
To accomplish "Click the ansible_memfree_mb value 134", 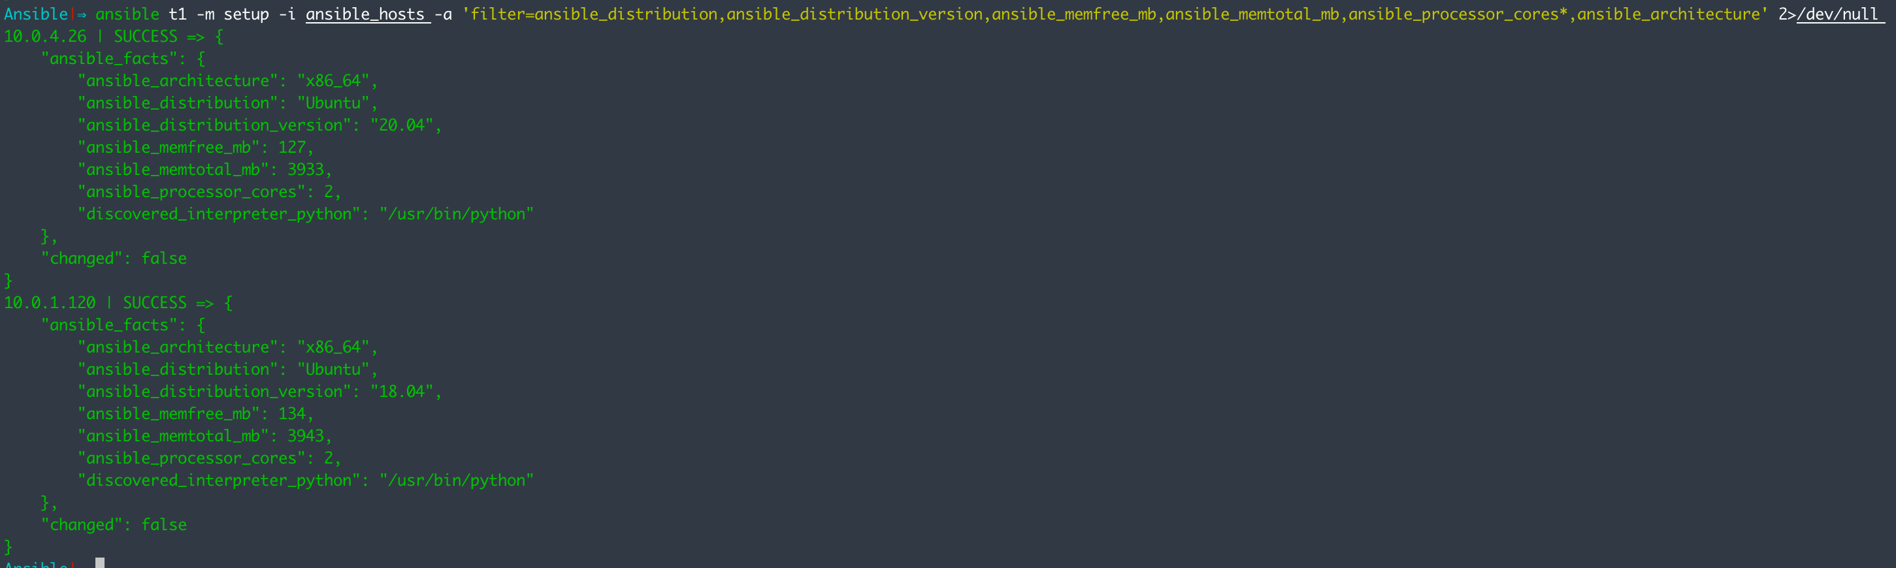I will [x=291, y=414].
